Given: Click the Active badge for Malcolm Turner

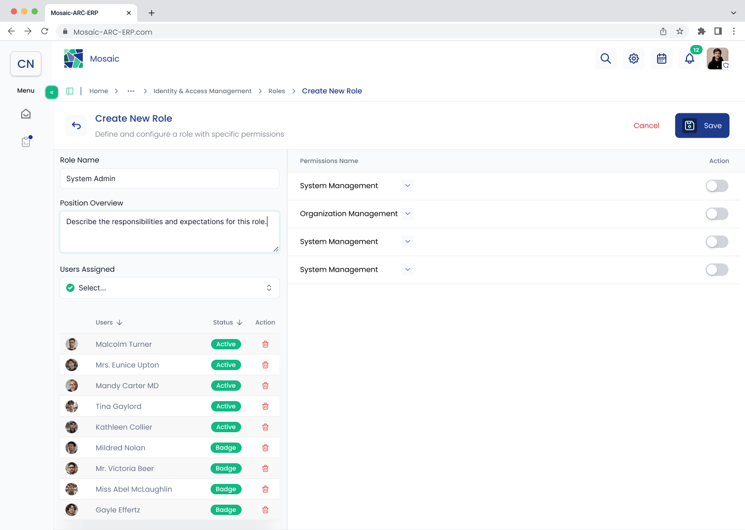Looking at the screenshot, I should click(x=226, y=344).
